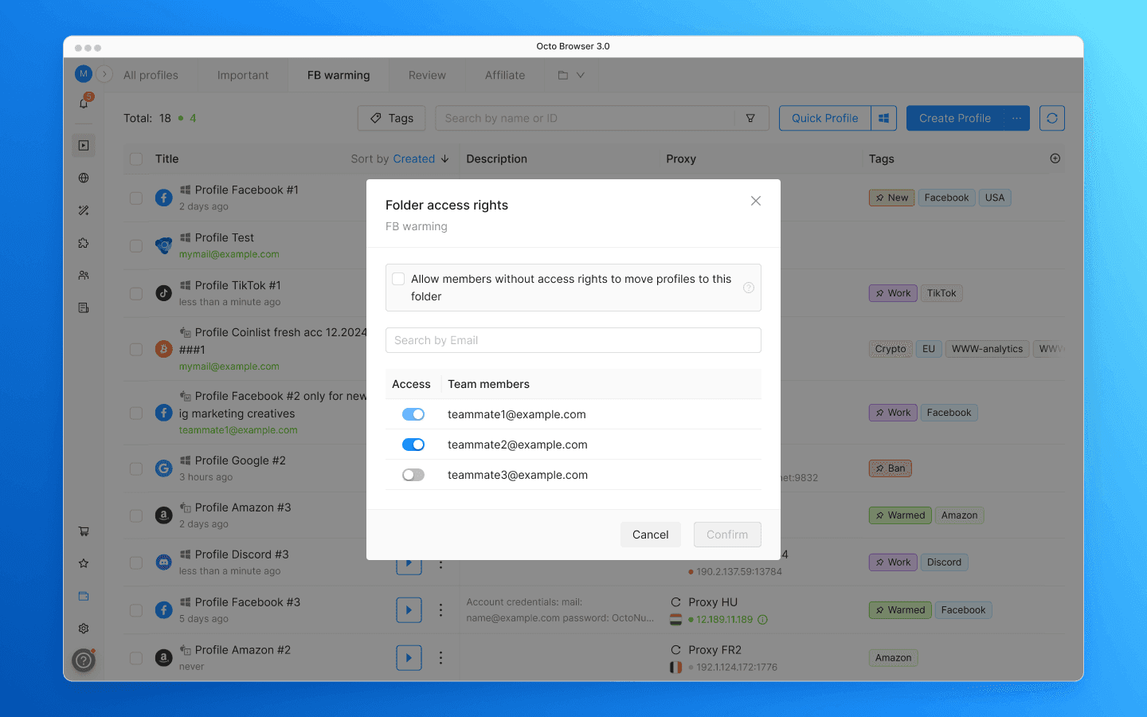This screenshot has width=1147, height=717.
Task: Check the Proxy FR2 connection icon
Action: click(676, 650)
